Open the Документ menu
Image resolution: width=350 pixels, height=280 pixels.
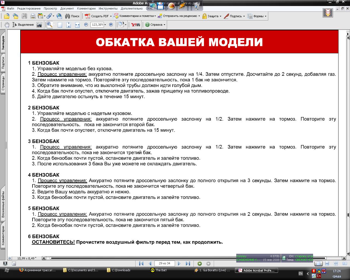click(67, 8)
